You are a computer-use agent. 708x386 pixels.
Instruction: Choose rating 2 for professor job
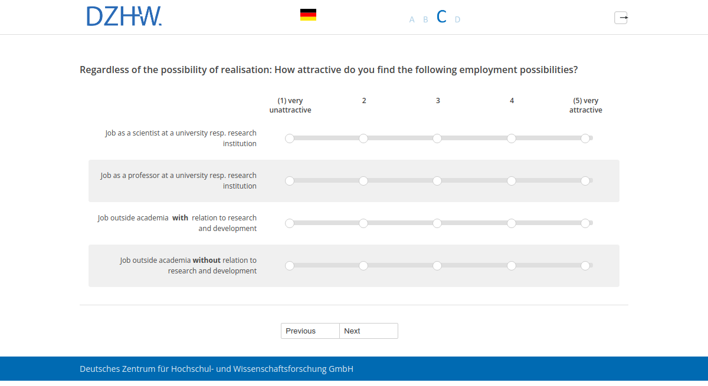(x=363, y=181)
